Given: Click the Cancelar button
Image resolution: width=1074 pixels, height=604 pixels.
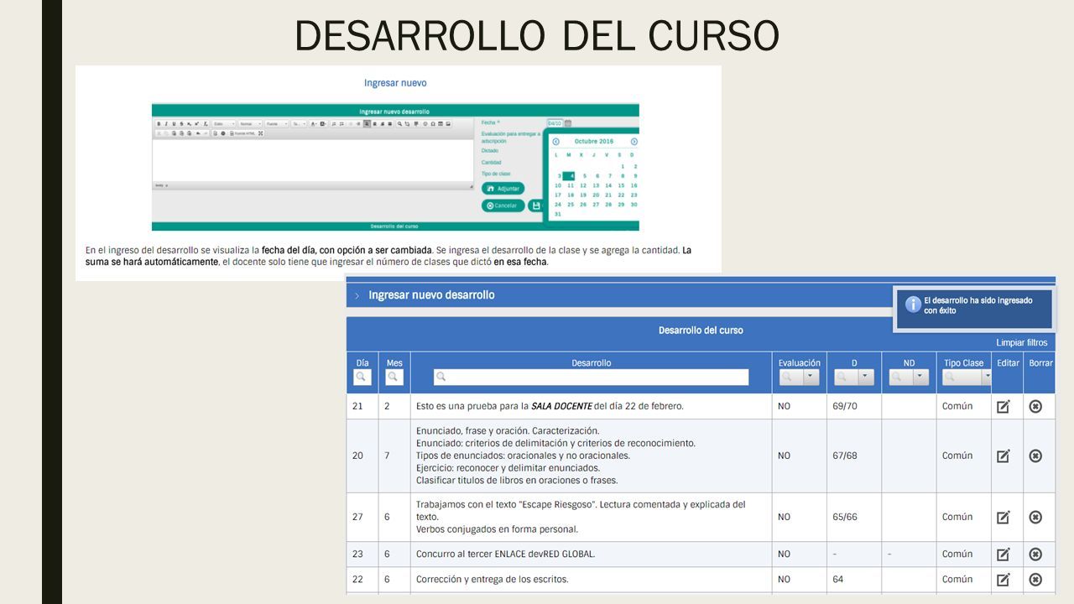Looking at the screenshot, I should pyautogui.click(x=503, y=206).
